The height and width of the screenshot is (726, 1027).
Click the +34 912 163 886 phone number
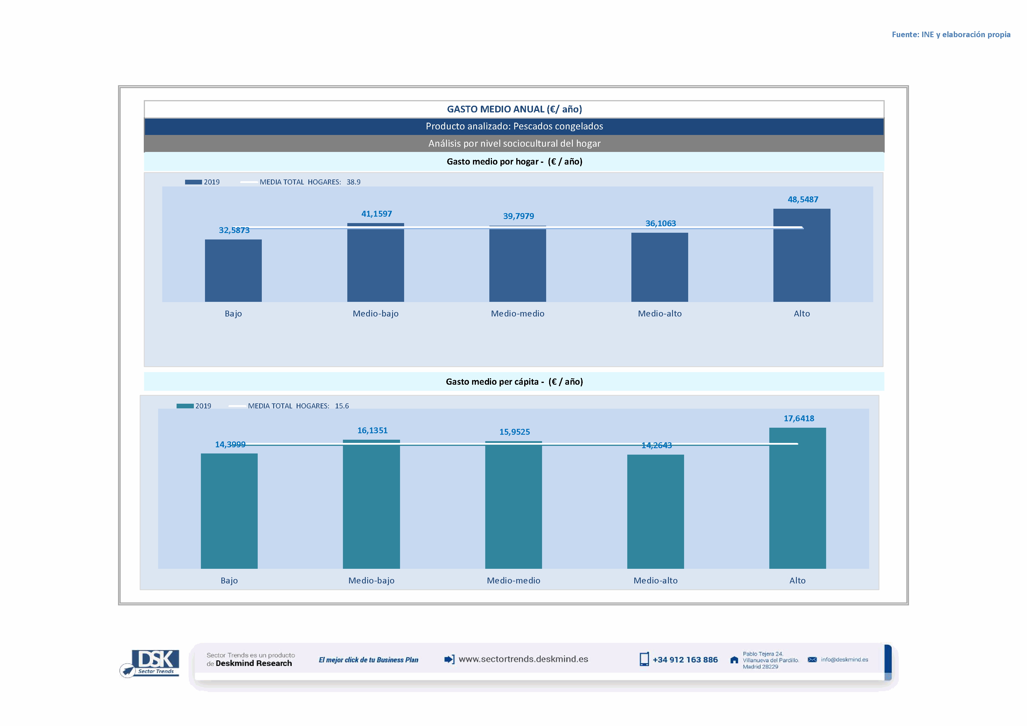pyautogui.click(x=685, y=659)
